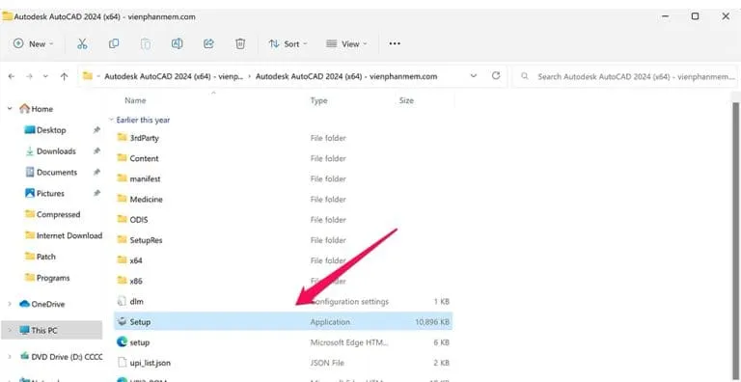Unpin Pictures using its pin icon

point(96,193)
